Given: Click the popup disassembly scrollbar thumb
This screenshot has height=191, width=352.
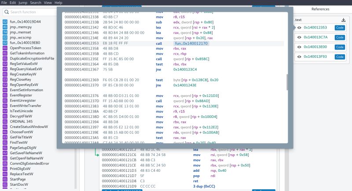Looking at the screenshot, I should point(287,82).
